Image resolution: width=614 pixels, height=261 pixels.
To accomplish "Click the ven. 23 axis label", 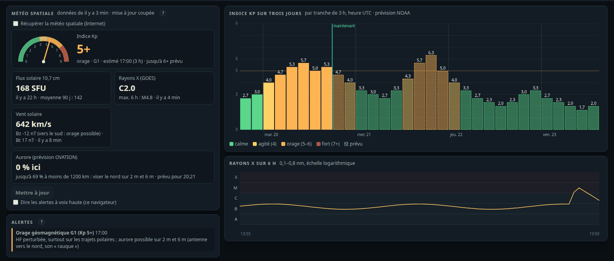I will [550, 135].
